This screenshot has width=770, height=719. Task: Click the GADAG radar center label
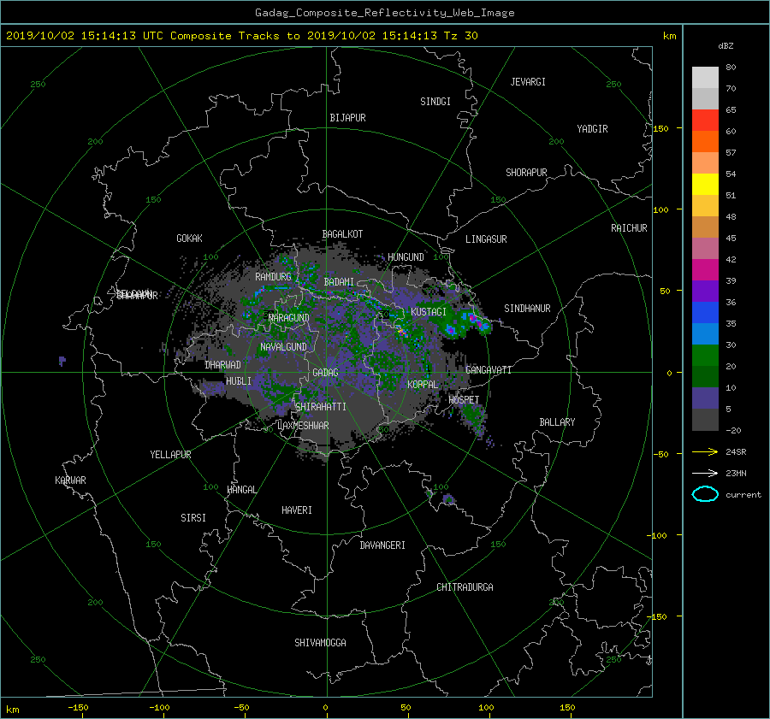[x=326, y=373]
